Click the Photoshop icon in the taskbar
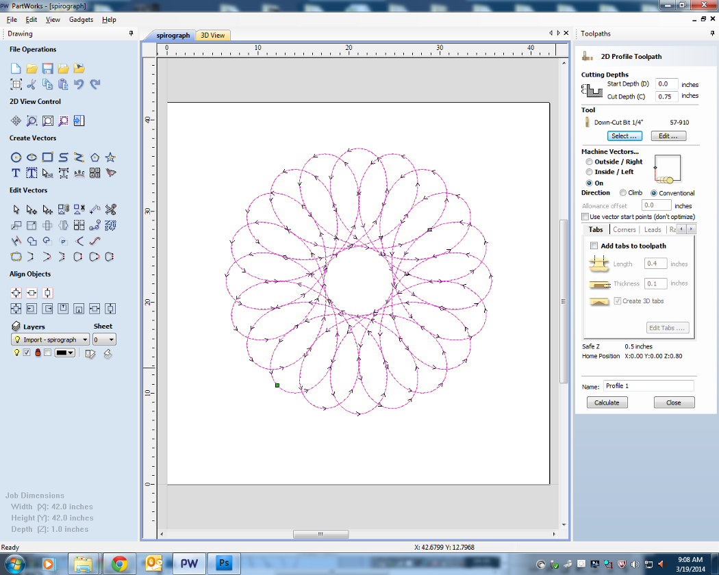 click(224, 563)
